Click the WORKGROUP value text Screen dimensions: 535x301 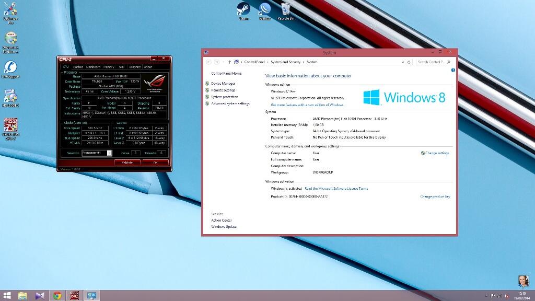coord(323,172)
